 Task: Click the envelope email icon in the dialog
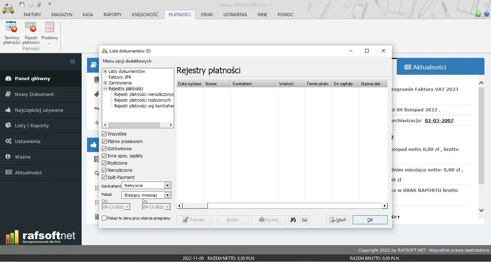tap(304, 220)
